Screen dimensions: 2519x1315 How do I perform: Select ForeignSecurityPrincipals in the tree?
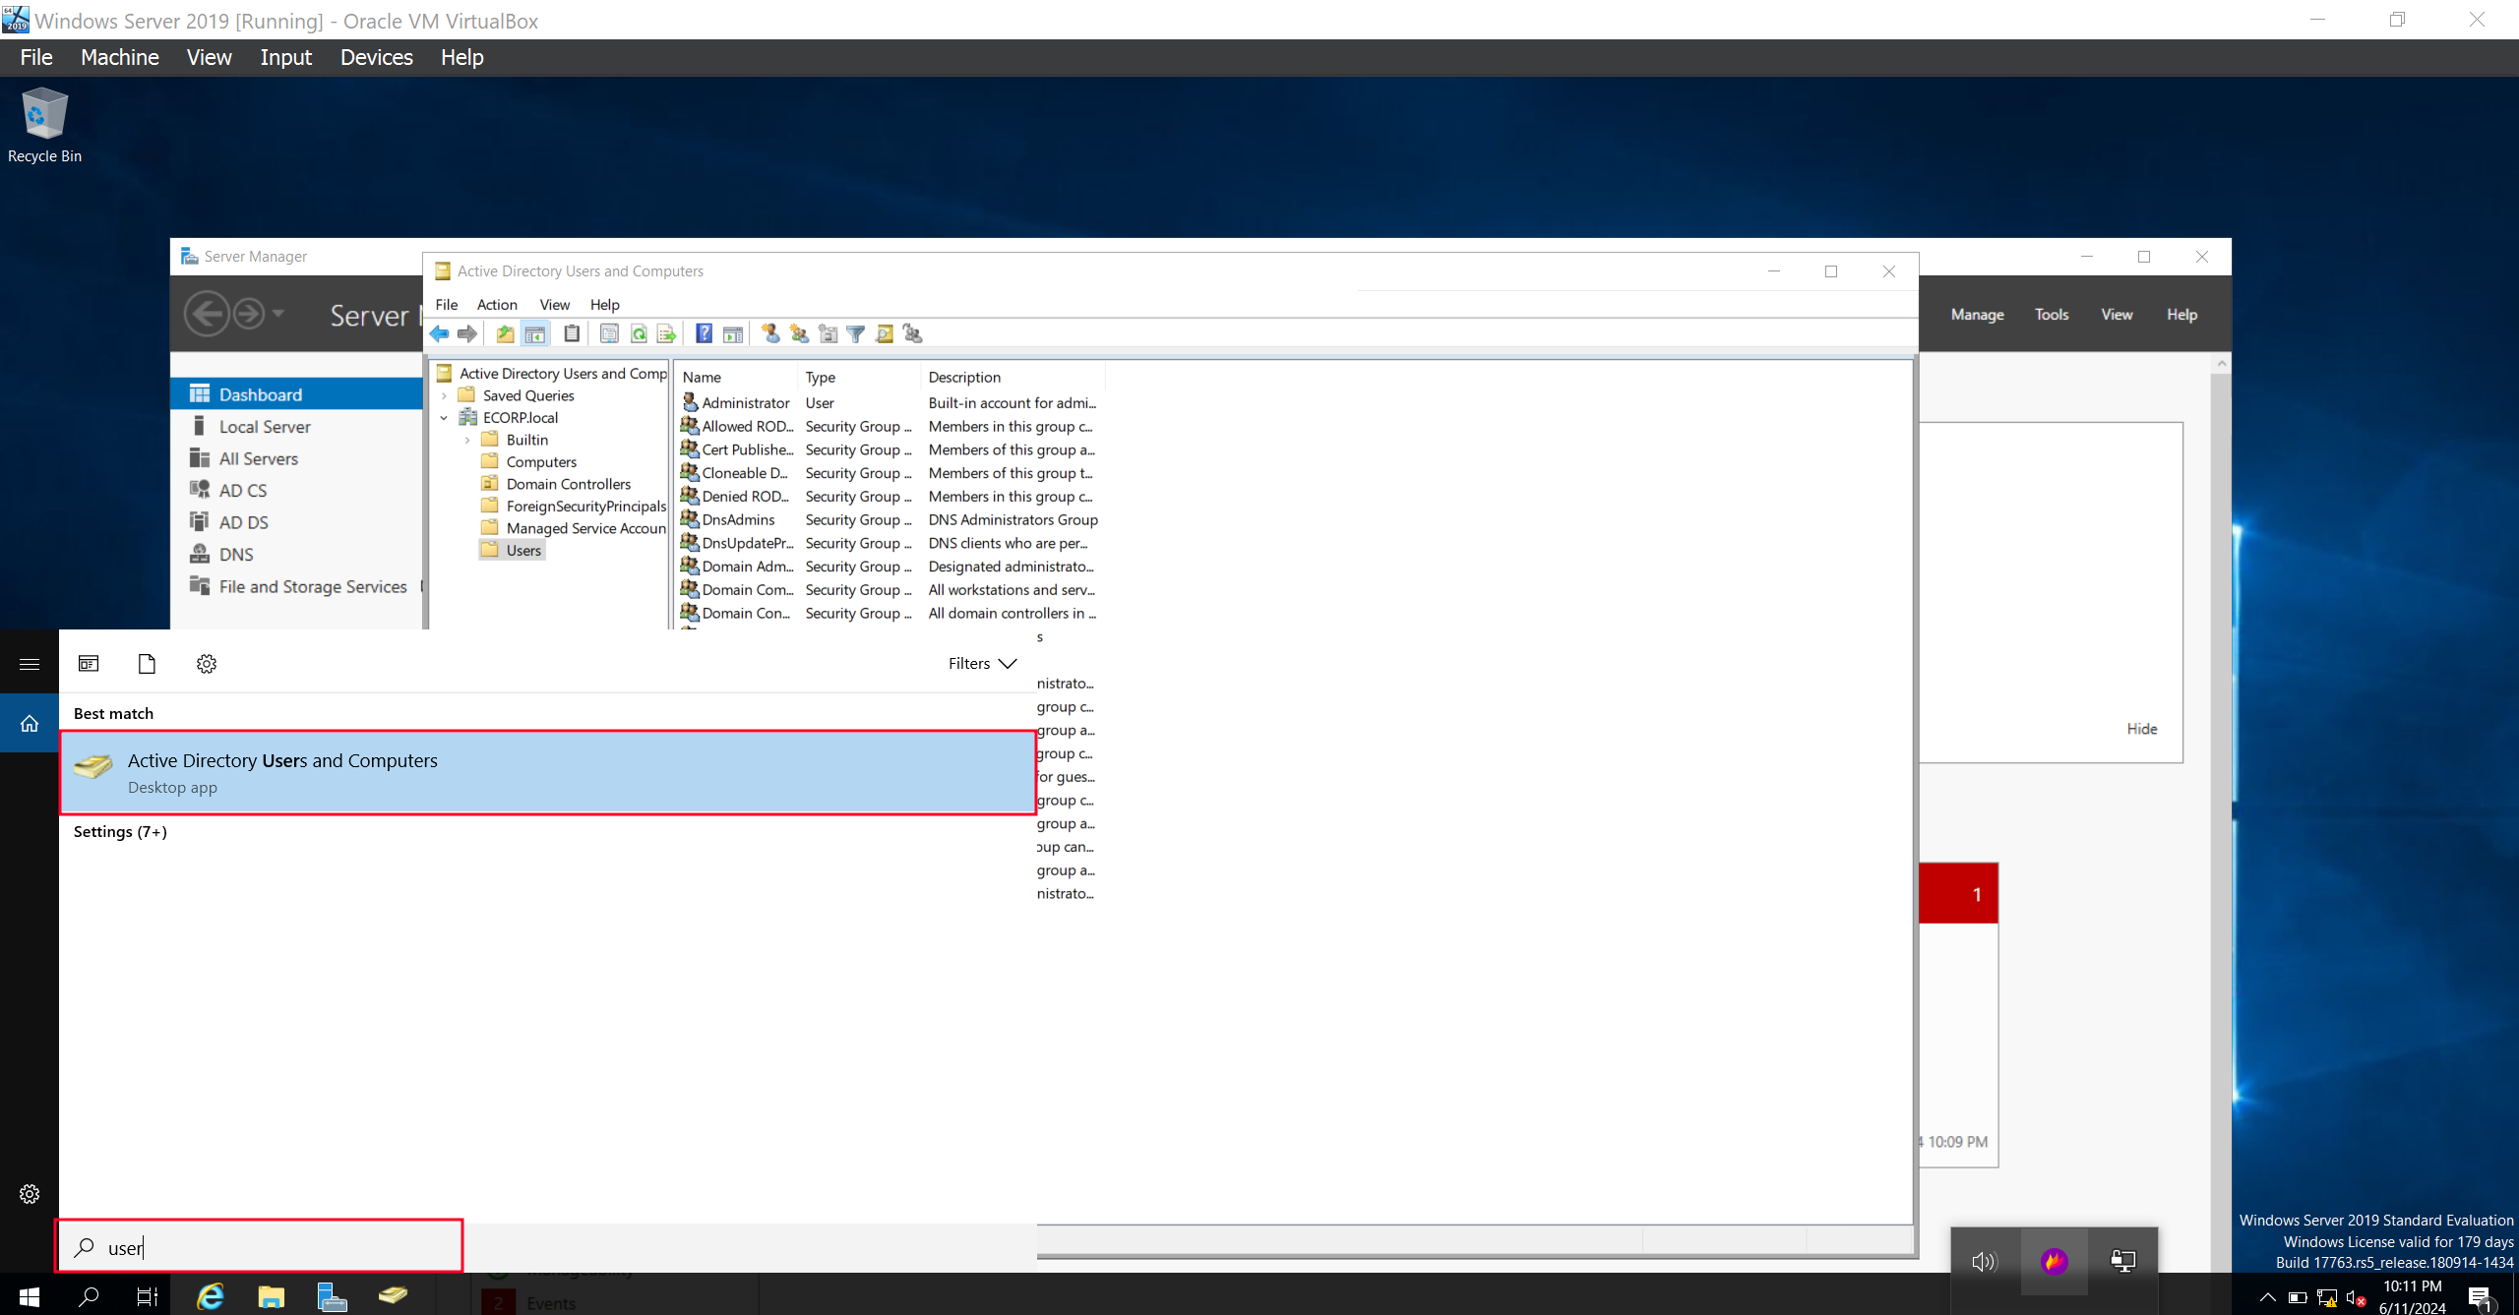pos(585,507)
